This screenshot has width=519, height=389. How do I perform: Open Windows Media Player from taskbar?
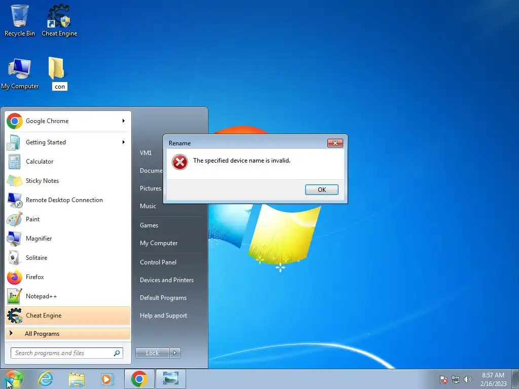107,379
